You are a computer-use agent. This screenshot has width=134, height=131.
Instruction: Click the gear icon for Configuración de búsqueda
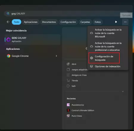[91, 58]
